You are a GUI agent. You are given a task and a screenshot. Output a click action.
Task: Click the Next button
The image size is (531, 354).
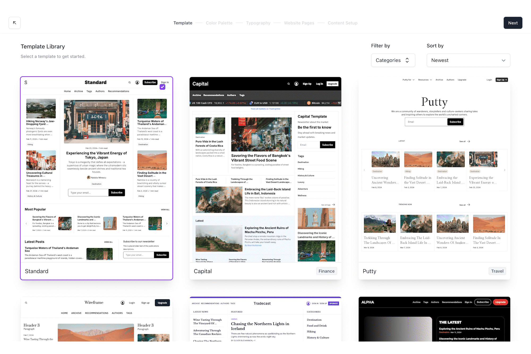pos(513,23)
